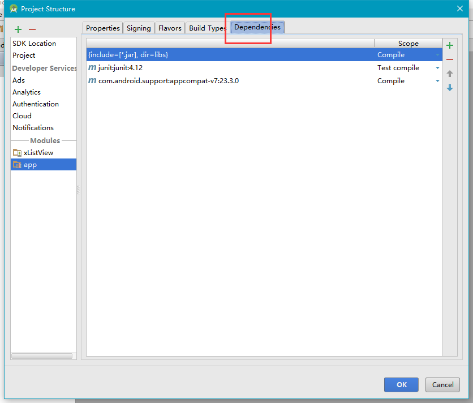Screen dimensions: 473x403
Task: Open the Analytics developer service
Action: tap(44, 92)
